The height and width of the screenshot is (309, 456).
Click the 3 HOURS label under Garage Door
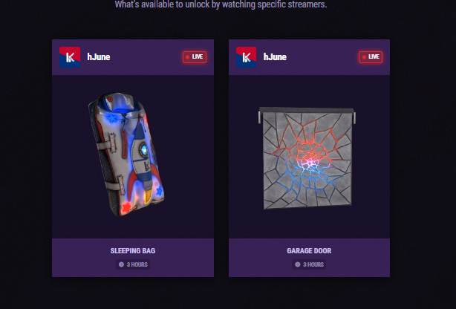click(313, 264)
